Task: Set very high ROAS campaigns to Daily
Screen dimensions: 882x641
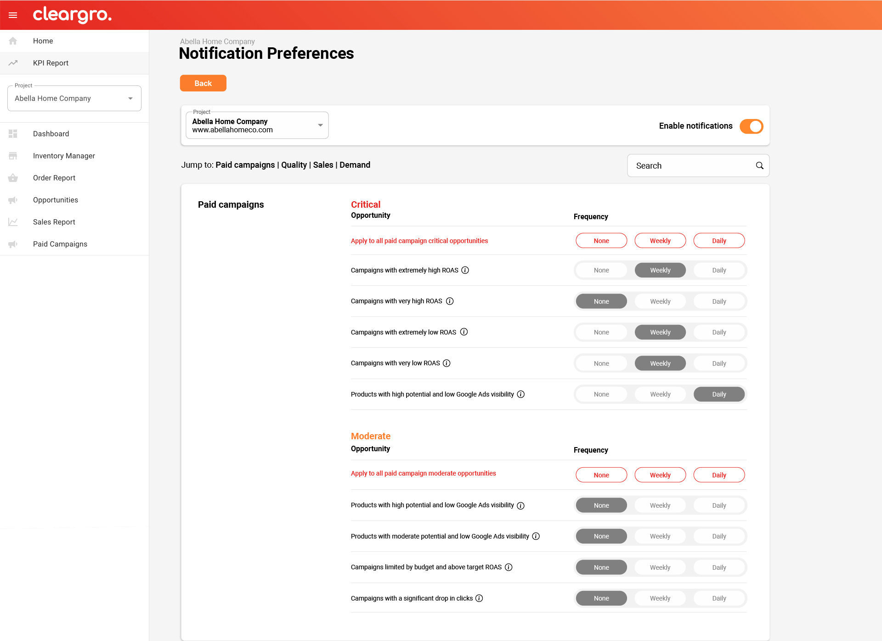Action: point(718,301)
